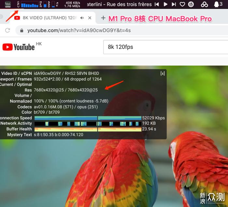Open the CPU usage graph monitor
The height and width of the screenshot is (207, 228).
[30, 4]
